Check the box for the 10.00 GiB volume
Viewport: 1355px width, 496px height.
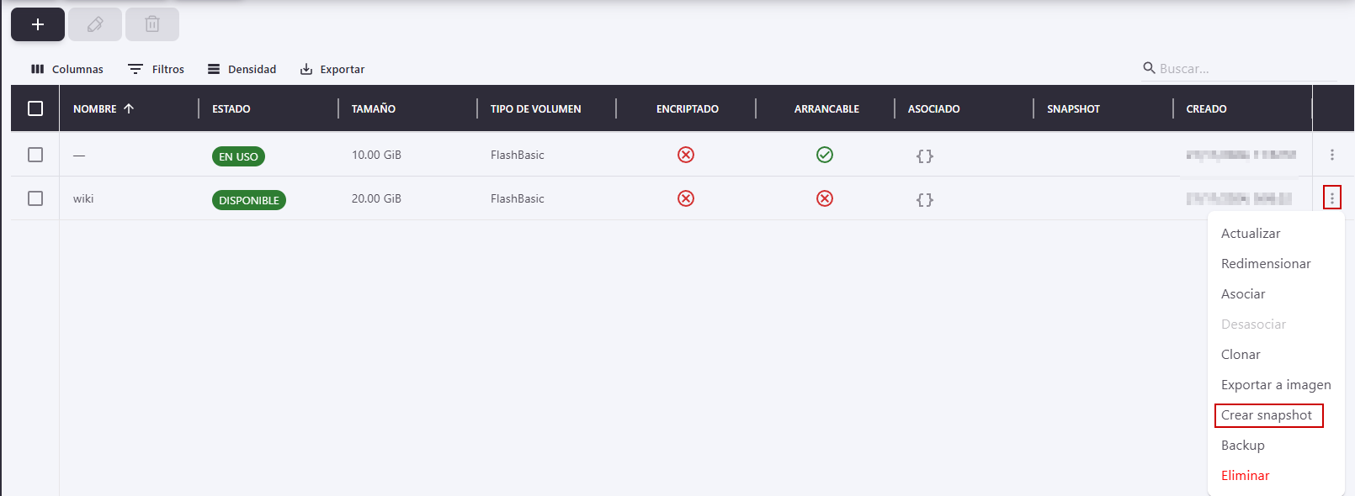tap(35, 155)
